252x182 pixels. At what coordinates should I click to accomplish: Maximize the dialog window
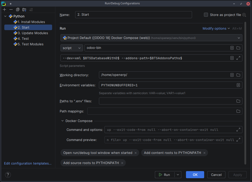(x=241, y=4)
